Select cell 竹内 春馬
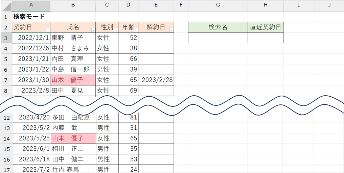Image resolution: width=344 pixels, height=173 pixels. [73, 169]
